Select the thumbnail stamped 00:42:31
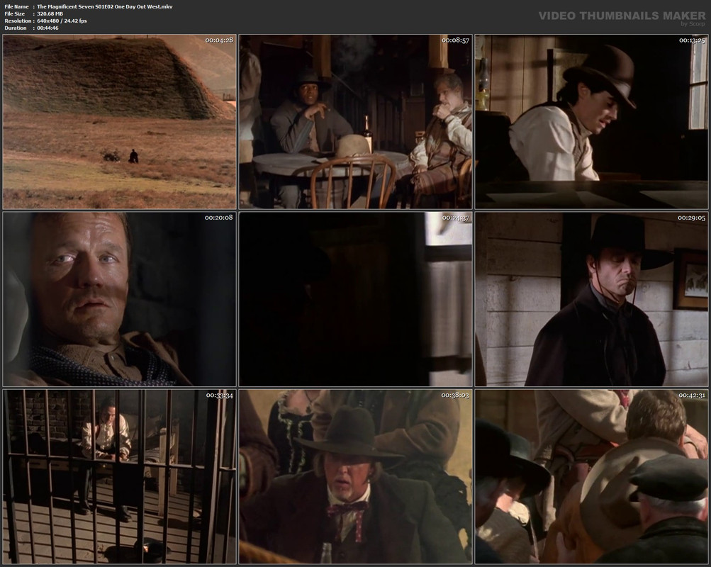Screen dimensions: 711x567 pyautogui.click(x=591, y=476)
